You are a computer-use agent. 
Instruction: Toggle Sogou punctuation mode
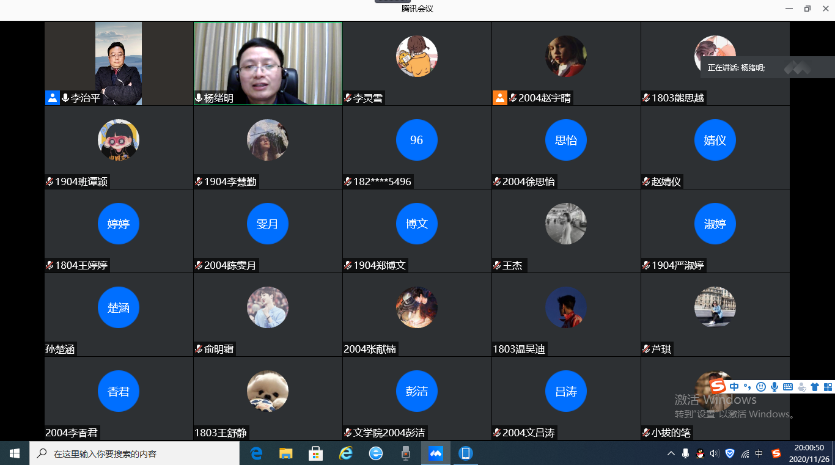747,387
